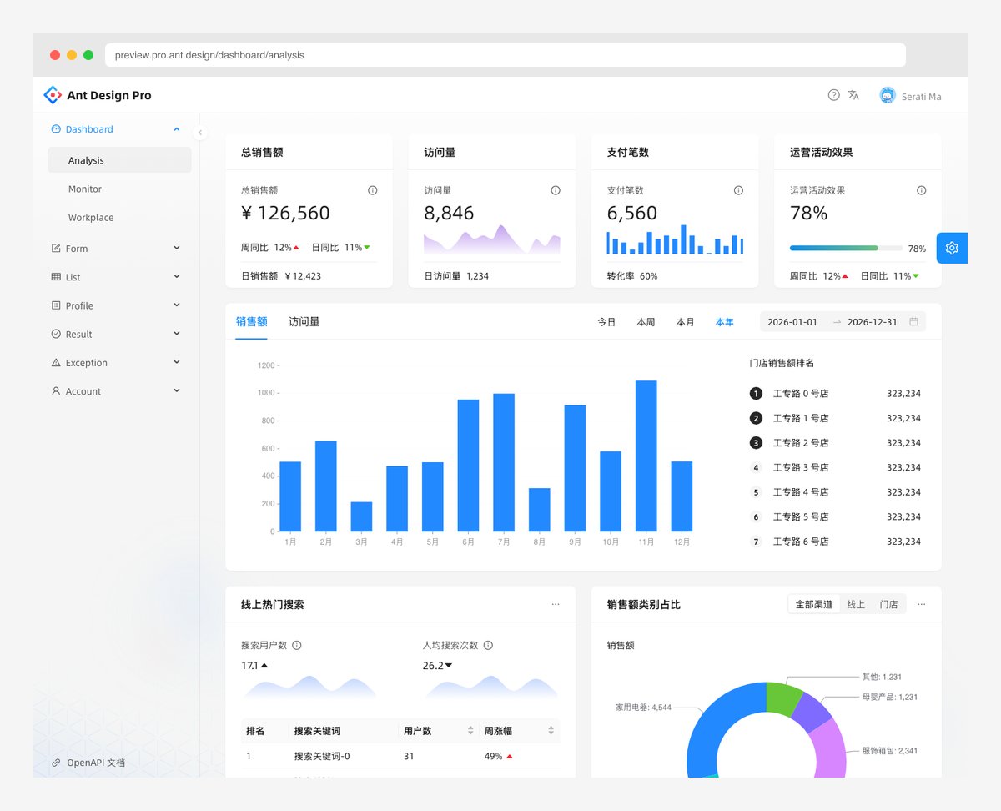
Task: Open the floating theme settings gear
Action: click(952, 248)
